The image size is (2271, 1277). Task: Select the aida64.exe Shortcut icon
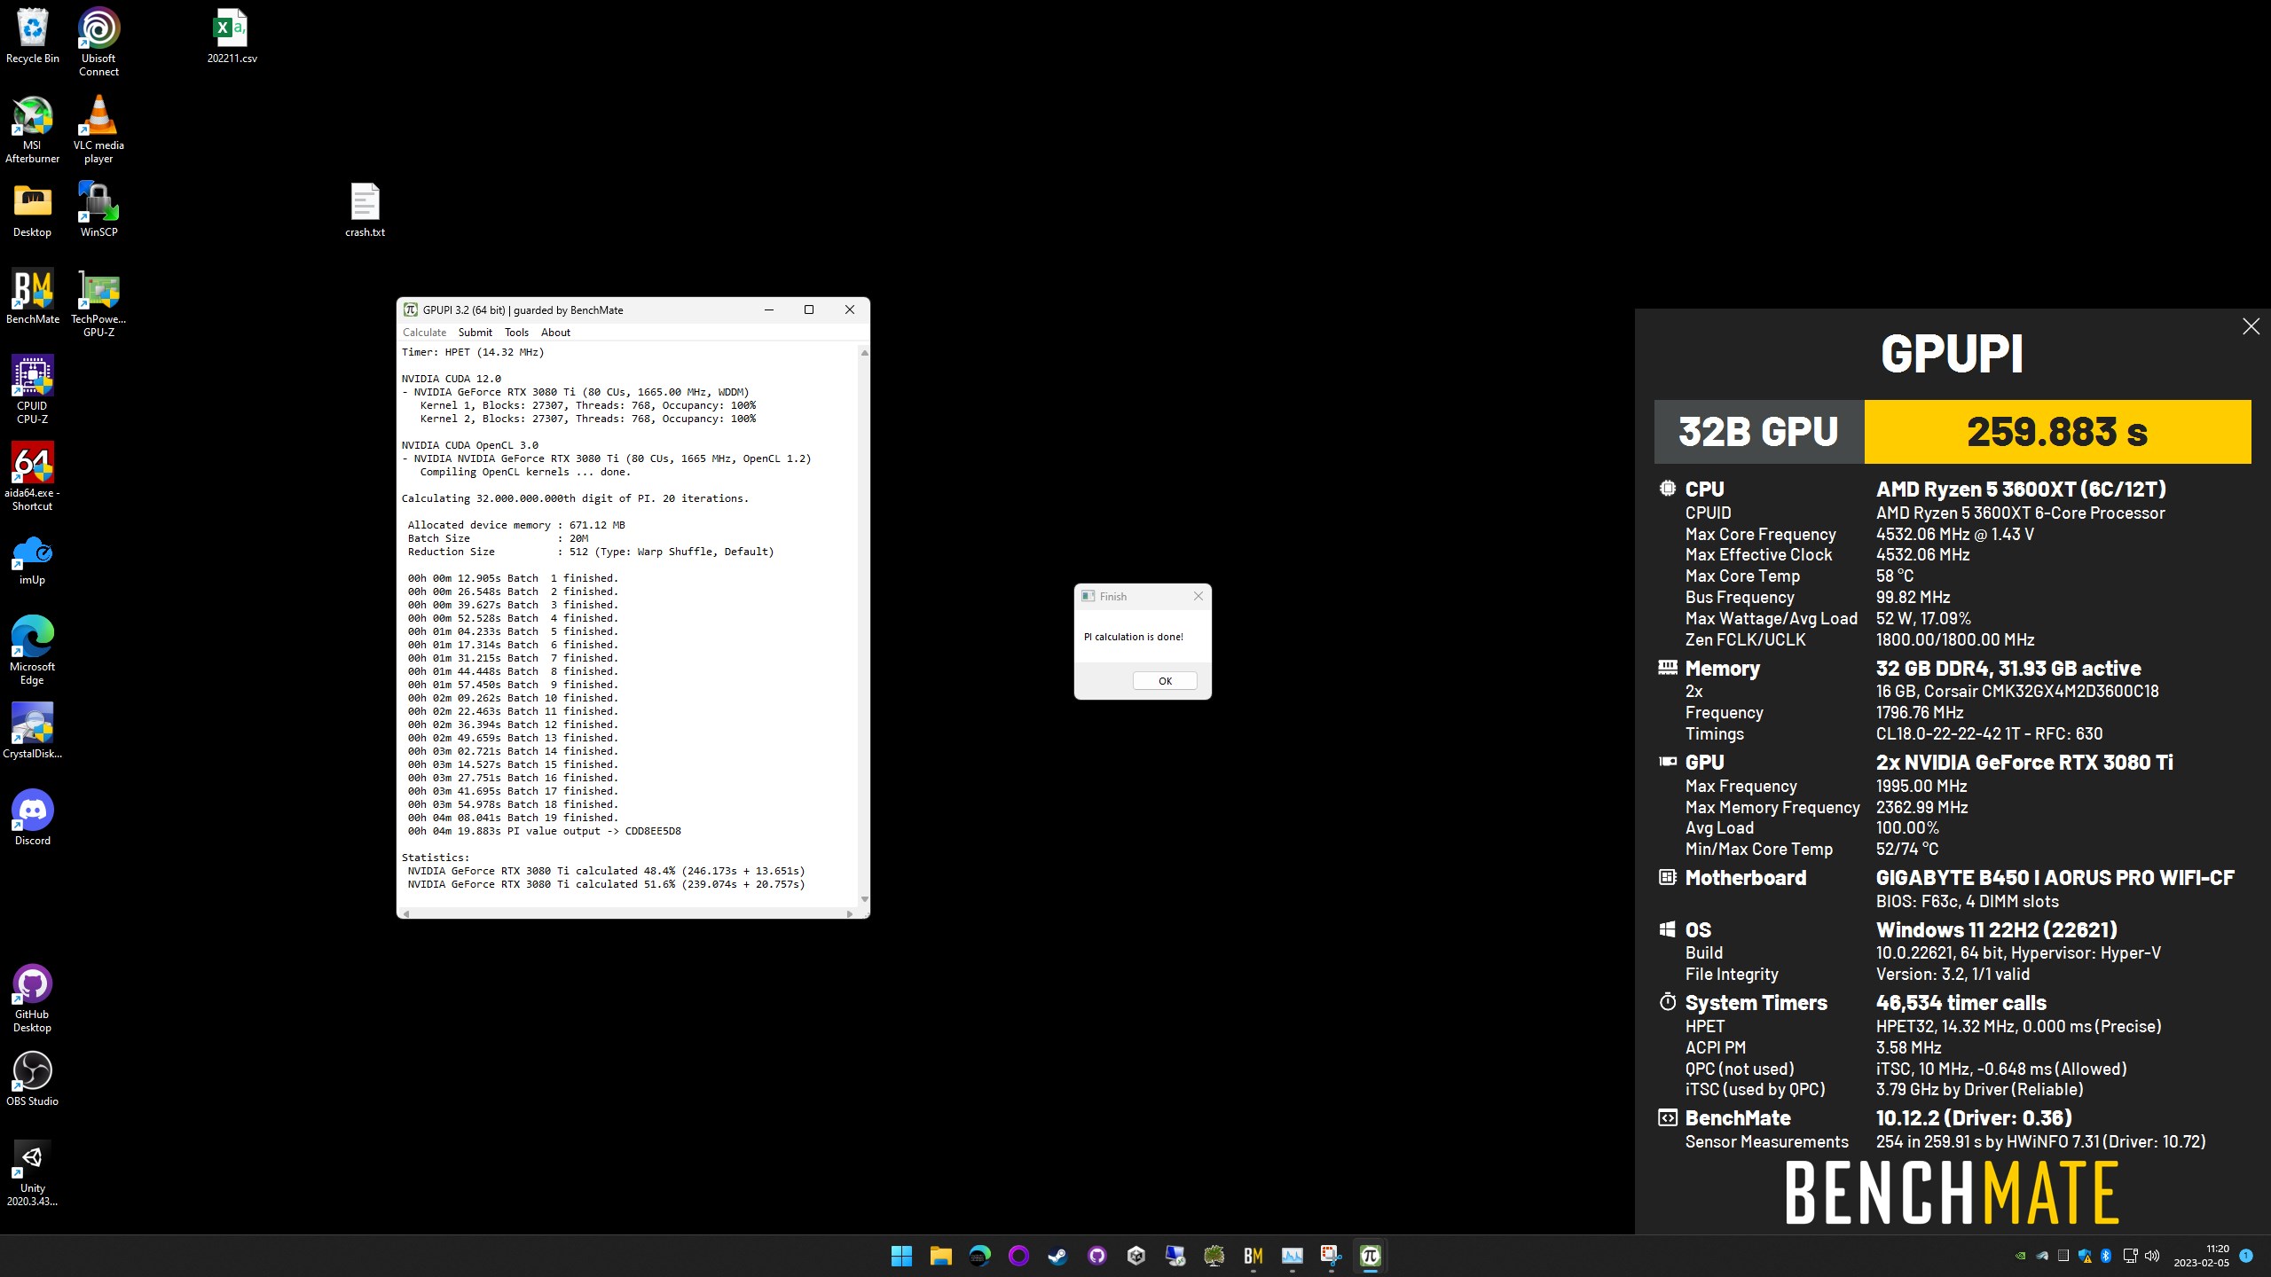tap(33, 477)
